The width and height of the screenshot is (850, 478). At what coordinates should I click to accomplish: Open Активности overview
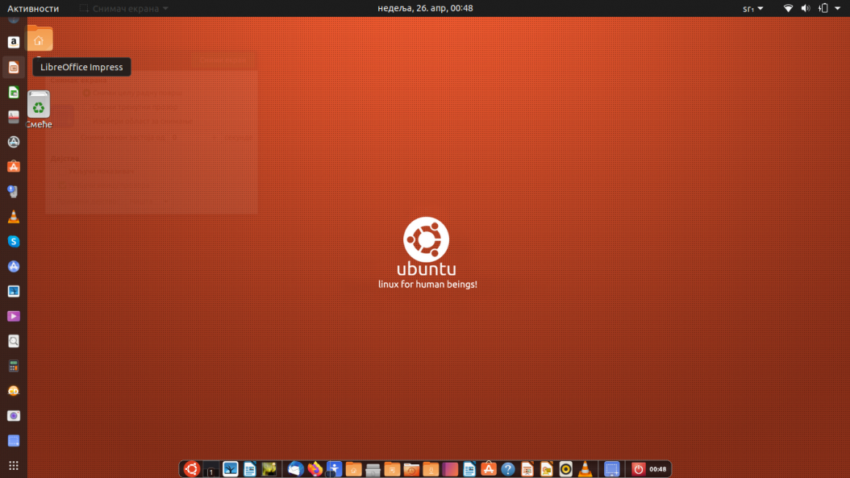(x=33, y=8)
